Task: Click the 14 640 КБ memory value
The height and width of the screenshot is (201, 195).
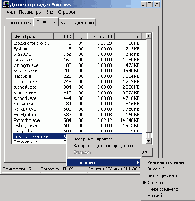Action: pos(130,120)
